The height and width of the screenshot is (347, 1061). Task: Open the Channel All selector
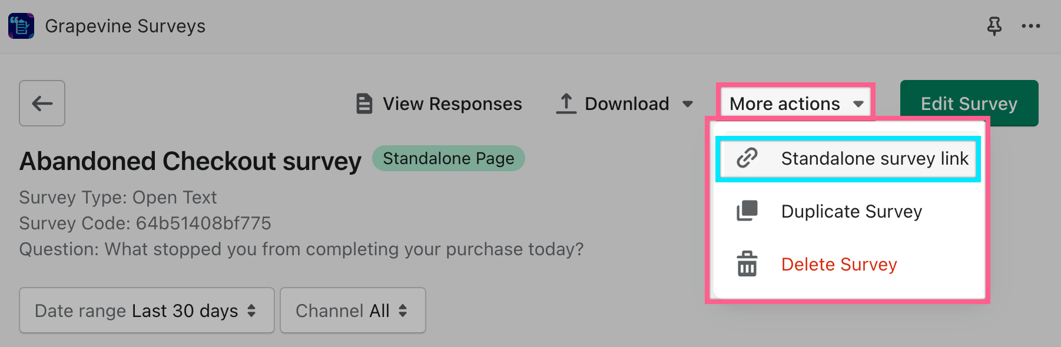352,311
